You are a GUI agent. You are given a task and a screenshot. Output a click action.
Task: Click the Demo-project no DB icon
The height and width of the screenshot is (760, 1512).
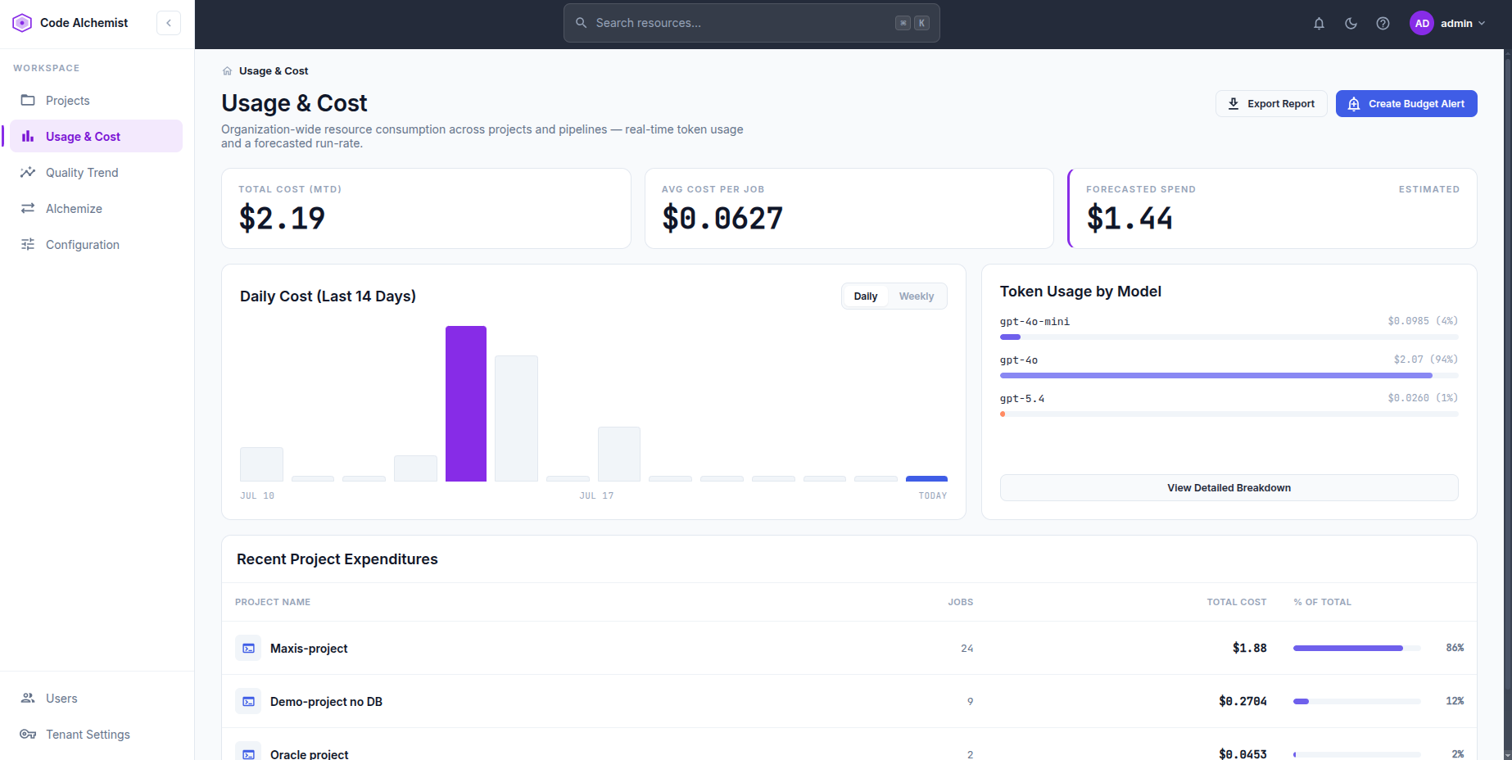click(x=248, y=701)
